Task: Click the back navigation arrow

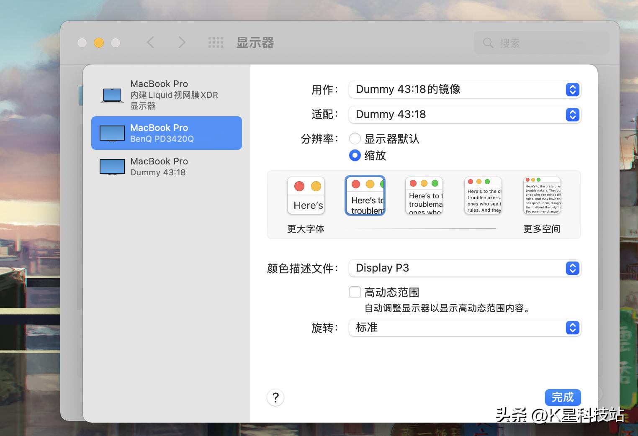Action: click(x=151, y=42)
